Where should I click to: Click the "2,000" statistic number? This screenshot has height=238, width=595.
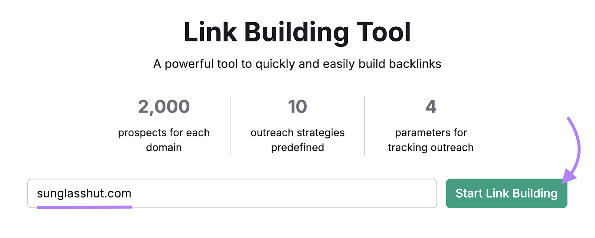click(164, 107)
